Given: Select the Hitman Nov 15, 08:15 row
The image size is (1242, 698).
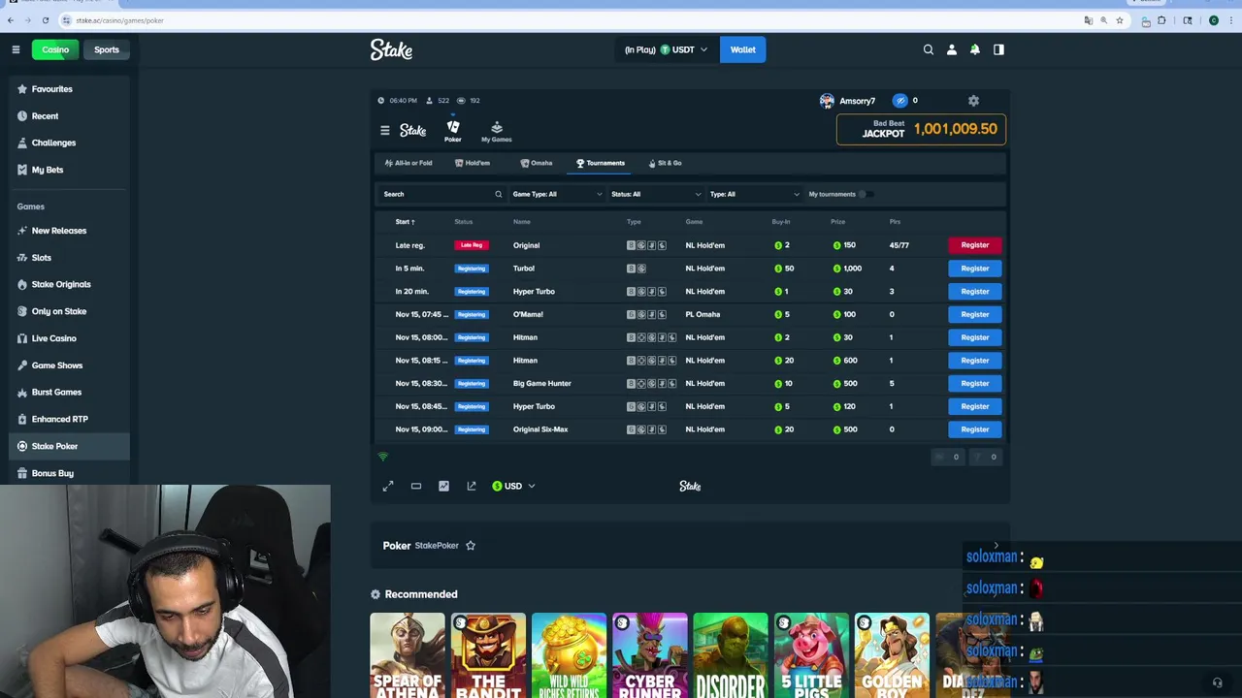Looking at the screenshot, I should [x=691, y=361].
